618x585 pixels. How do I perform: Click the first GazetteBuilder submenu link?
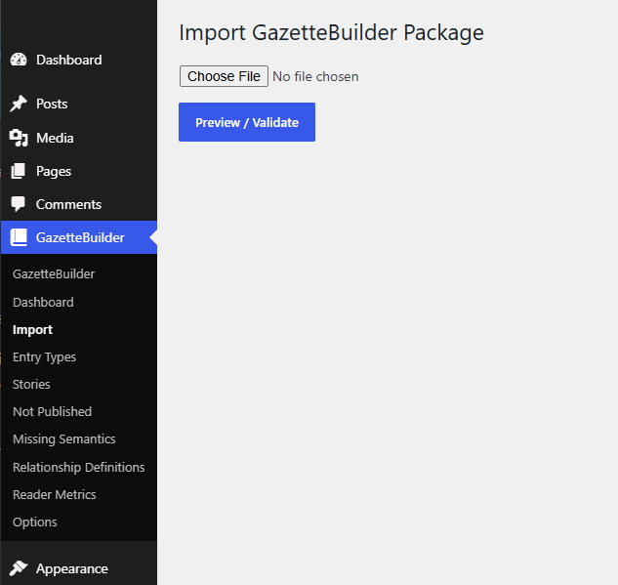tap(54, 274)
